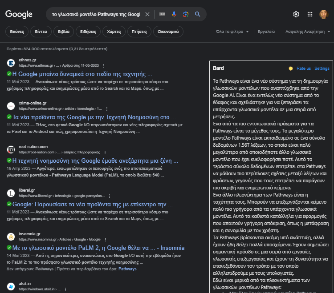
Task: Open more options for xrima-online.gr result
Action: (107, 109)
